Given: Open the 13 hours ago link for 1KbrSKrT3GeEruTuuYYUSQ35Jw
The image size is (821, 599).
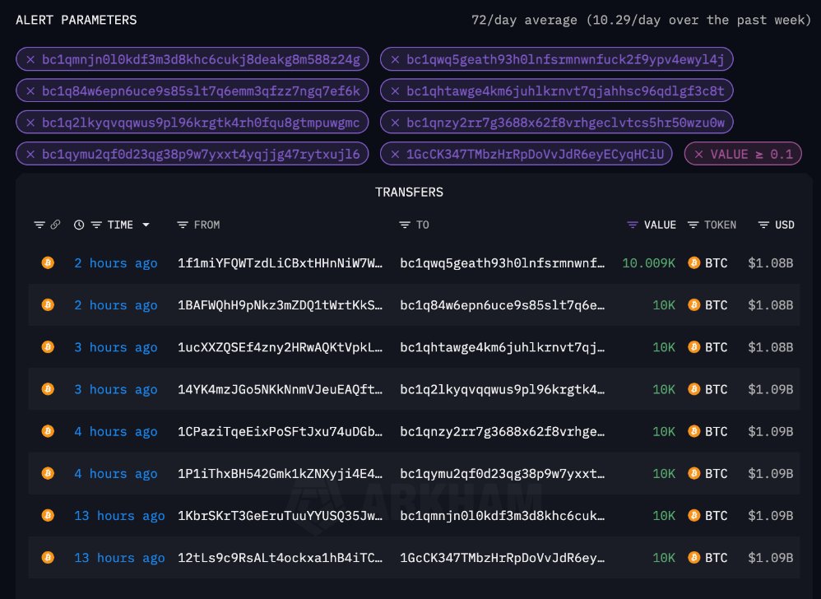Looking at the screenshot, I should (119, 516).
